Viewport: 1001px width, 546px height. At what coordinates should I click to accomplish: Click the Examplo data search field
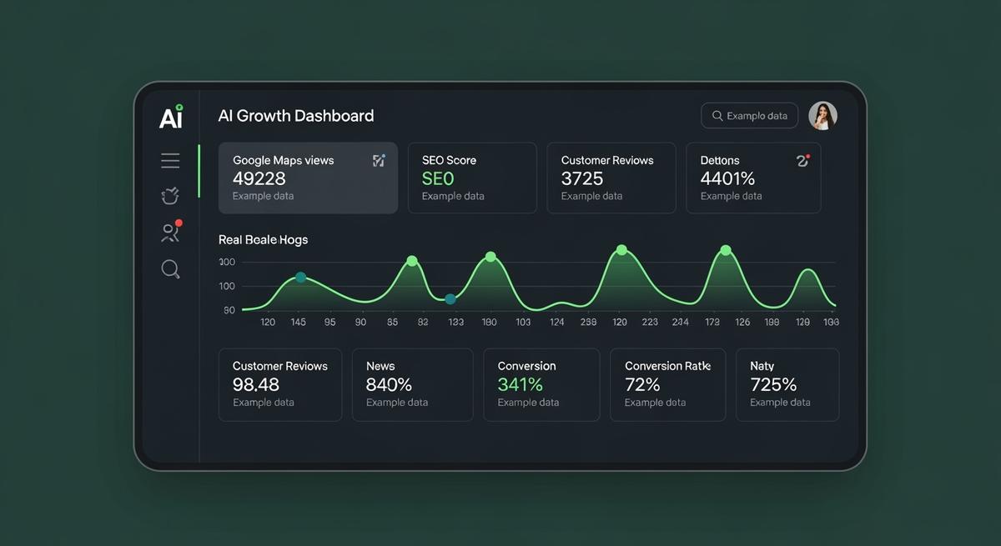click(749, 115)
